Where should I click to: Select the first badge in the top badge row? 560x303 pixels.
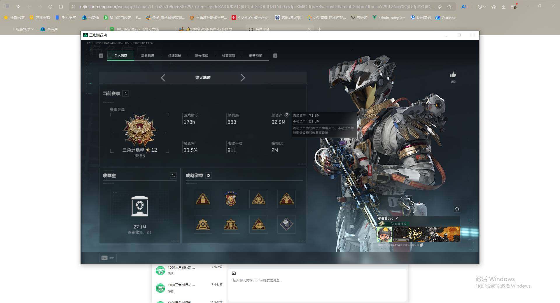coord(203,199)
